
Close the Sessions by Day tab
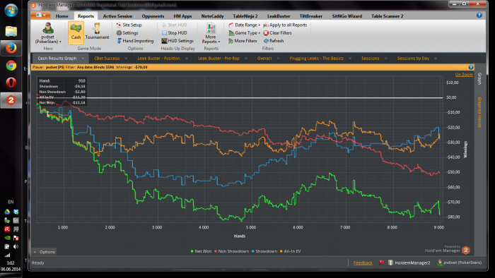tap(436, 59)
